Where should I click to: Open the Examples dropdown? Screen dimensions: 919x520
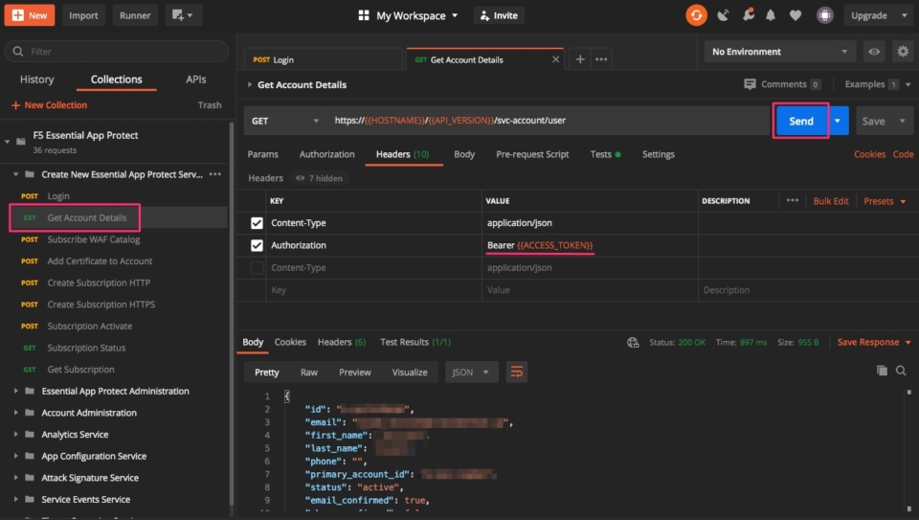[x=878, y=84]
